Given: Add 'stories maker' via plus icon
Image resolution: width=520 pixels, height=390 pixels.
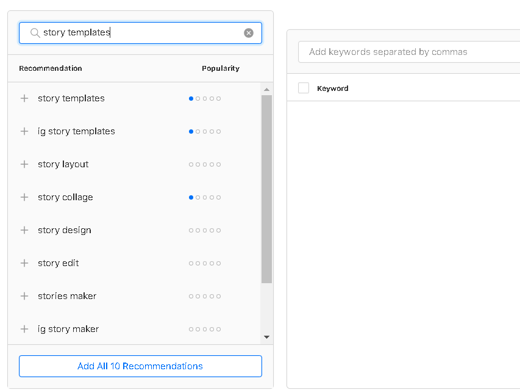Looking at the screenshot, I should click(x=24, y=296).
